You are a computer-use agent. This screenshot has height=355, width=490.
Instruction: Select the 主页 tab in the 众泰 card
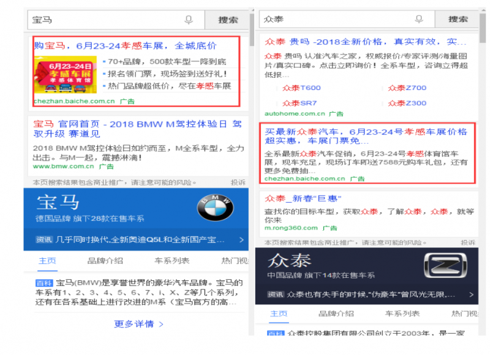(279, 313)
